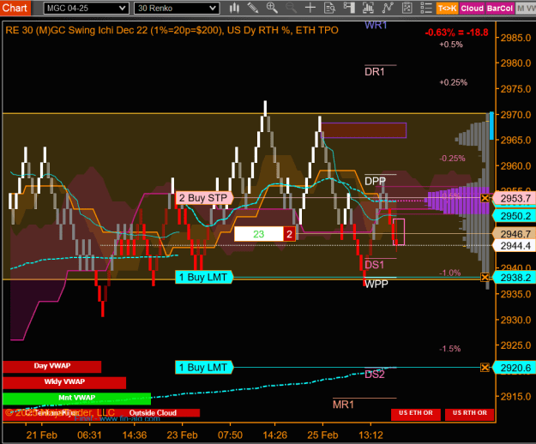Click the 2985.0 price axis label
Viewport: 536px width, 444px height.
(515, 38)
